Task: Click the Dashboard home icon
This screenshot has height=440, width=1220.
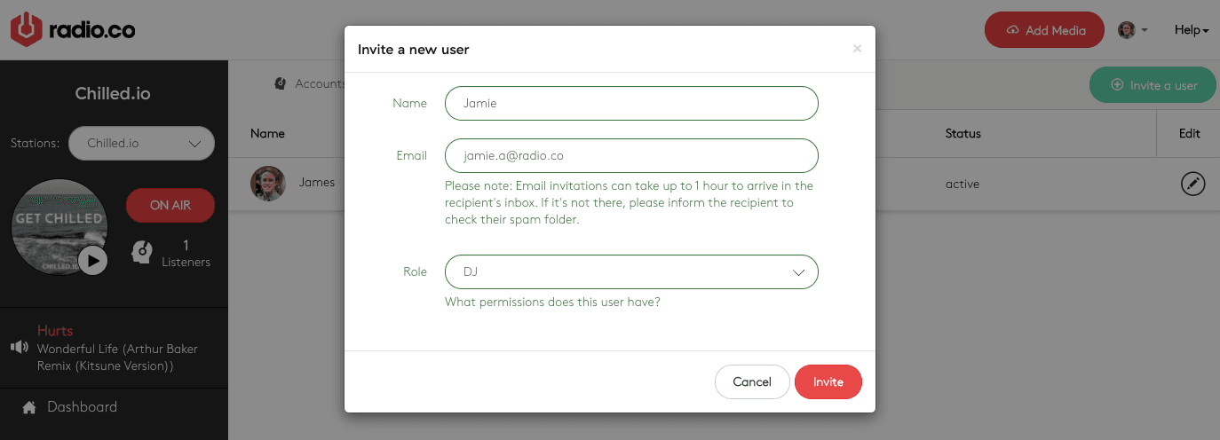Action: 29,407
